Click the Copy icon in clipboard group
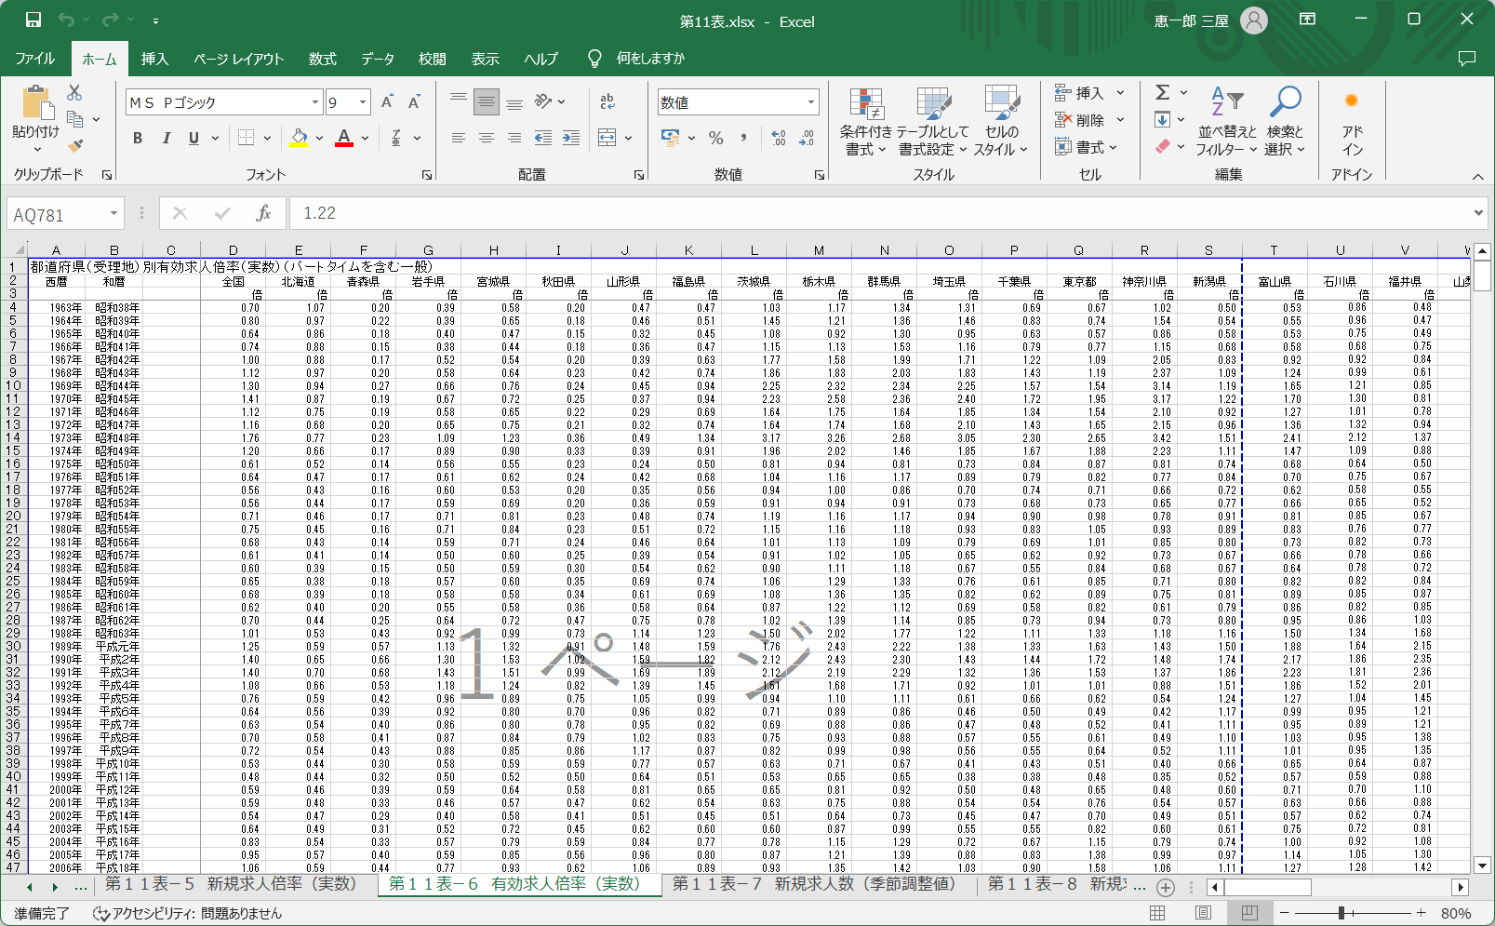 pos(75,119)
